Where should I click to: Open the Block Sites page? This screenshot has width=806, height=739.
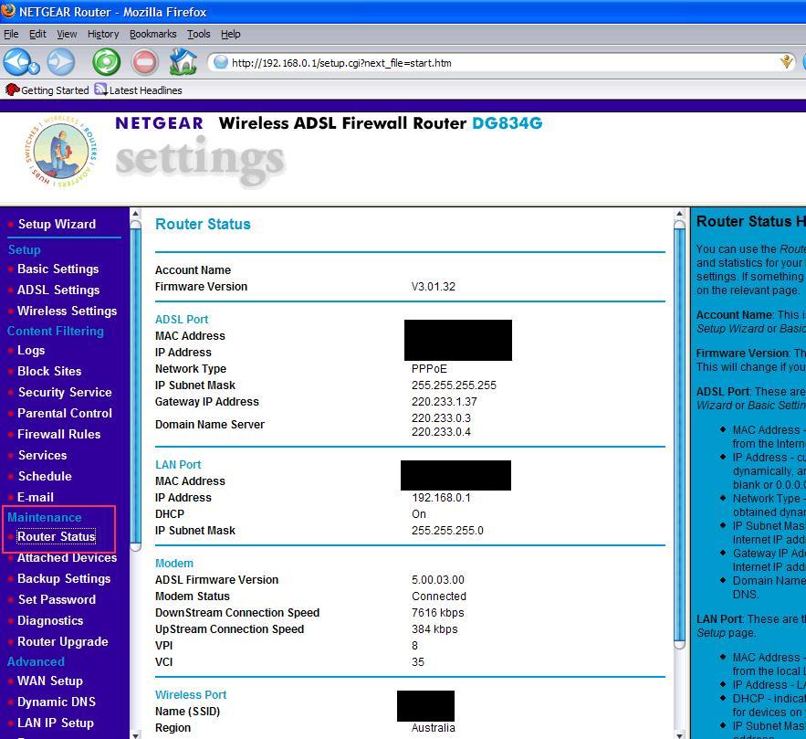tap(49, 371)
